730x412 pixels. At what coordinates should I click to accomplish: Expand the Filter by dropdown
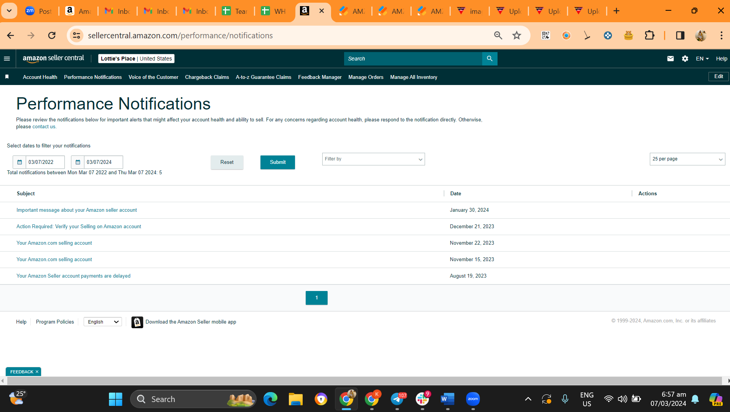[374, 159]
